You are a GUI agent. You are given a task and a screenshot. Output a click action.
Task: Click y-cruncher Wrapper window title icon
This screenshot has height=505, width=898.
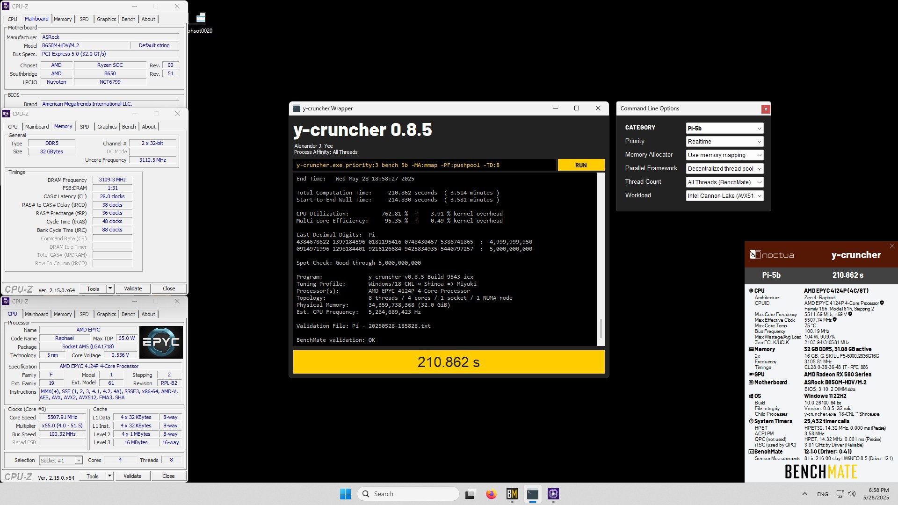[x=297, y=108]
